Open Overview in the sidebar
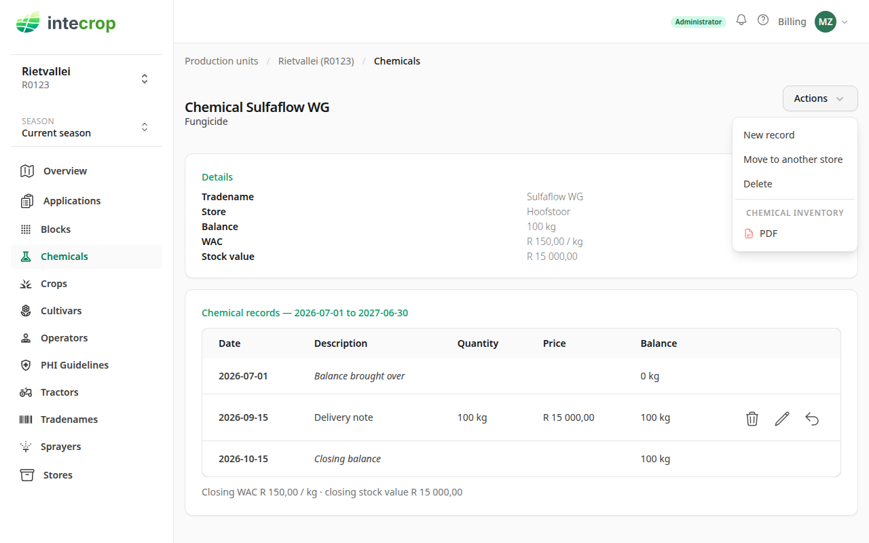Screen dimensions: 869x543 pos(86,171)
